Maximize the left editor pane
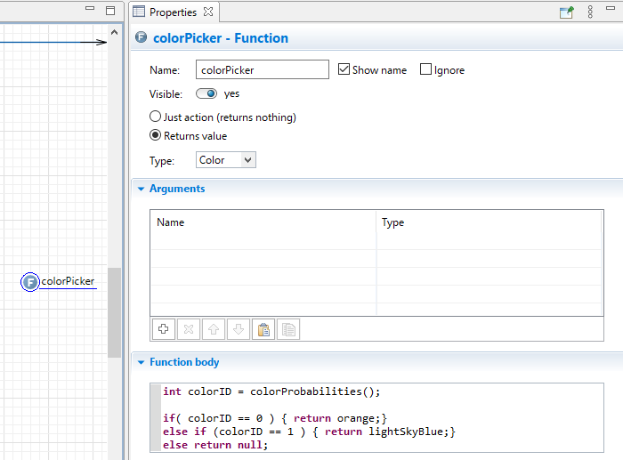This screenshot has width=623, height=460. [x=110, y=11]
